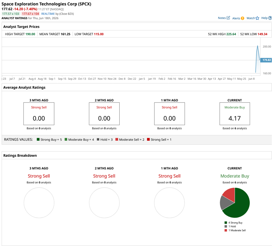Click the Strong Sell ratings value swatch
This screenshot has height=246, width=272.
(148, 139)
